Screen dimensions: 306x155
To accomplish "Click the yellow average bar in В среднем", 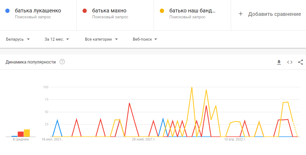I will pyautogui.click(x=27, y=133).
